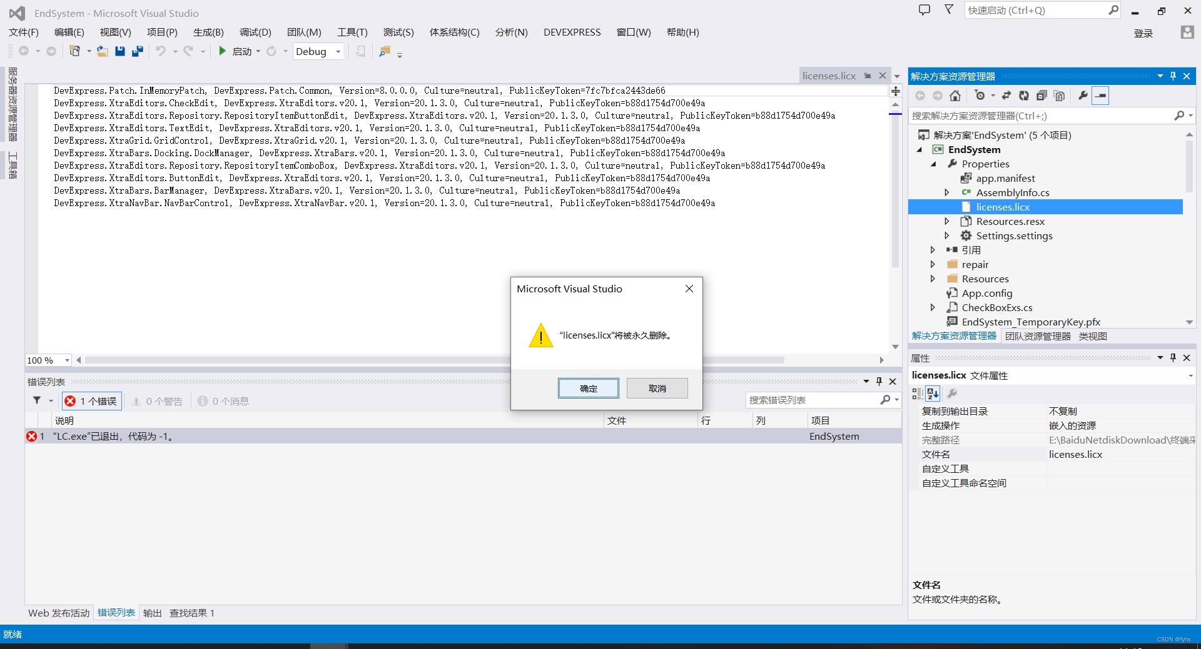
Task: Open the 文件(F) menu
Action: coord(24,32)
